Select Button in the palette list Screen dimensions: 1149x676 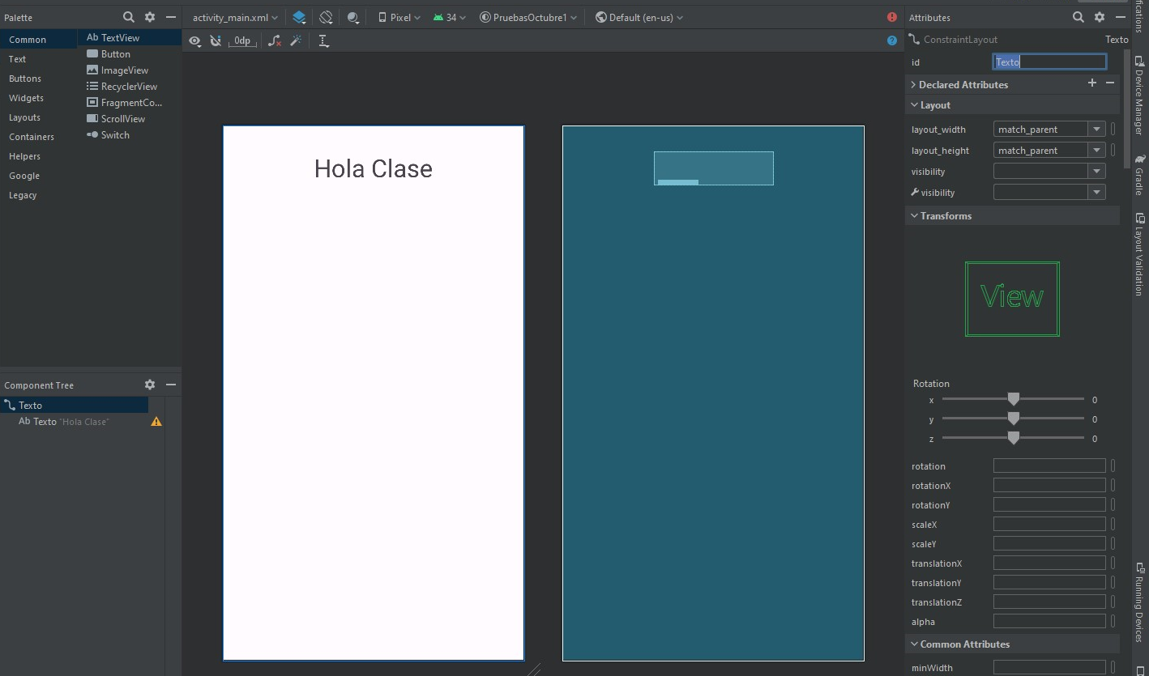pos(115,54)
